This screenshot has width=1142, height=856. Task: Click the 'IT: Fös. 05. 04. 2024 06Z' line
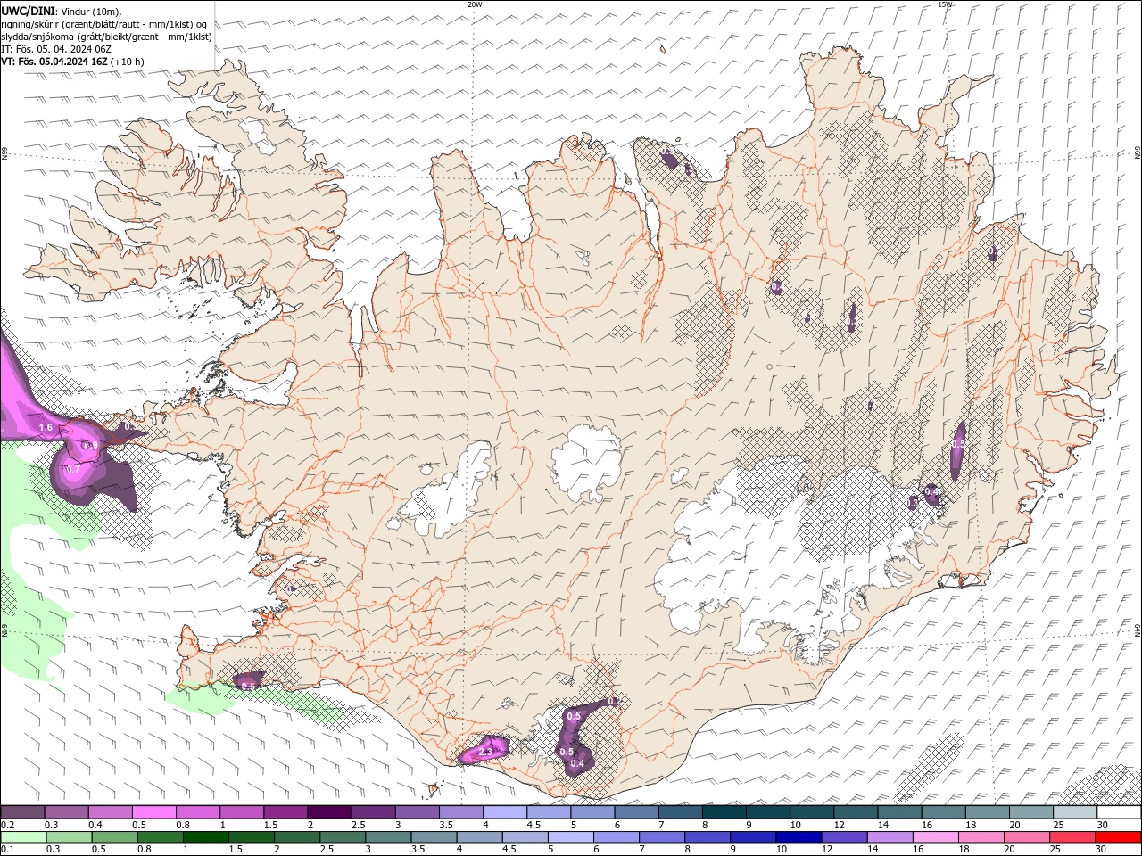56,49
